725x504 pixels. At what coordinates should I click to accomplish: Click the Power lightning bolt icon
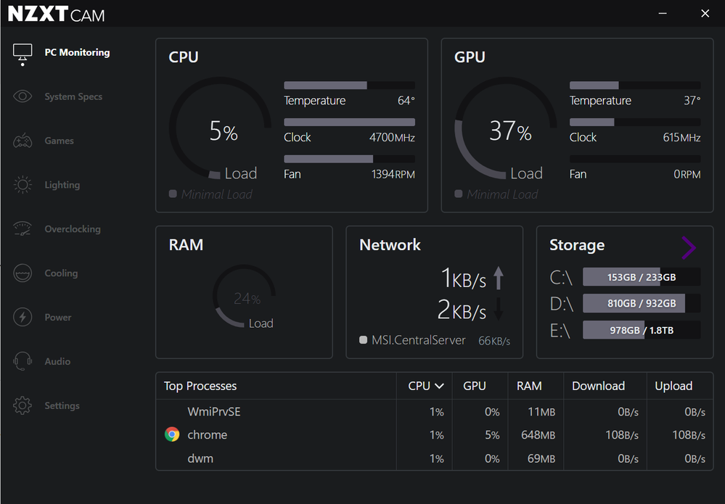pos(22,318)
